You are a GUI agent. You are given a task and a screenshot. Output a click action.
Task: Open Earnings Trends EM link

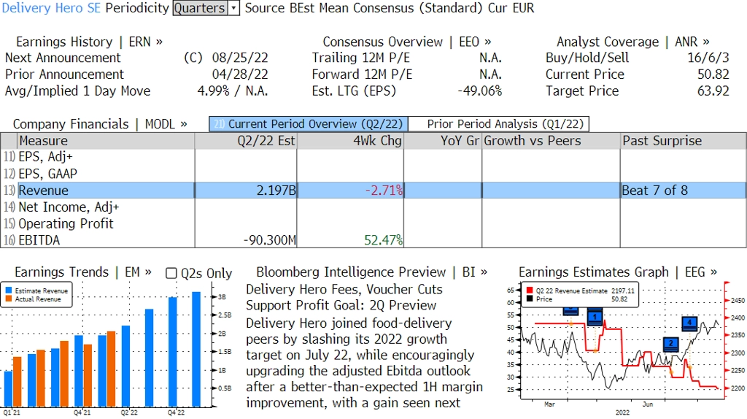click(83, 272)
